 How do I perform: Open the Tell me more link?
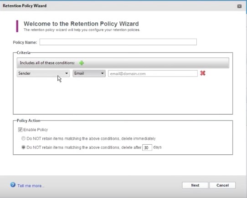coord(31,186)
